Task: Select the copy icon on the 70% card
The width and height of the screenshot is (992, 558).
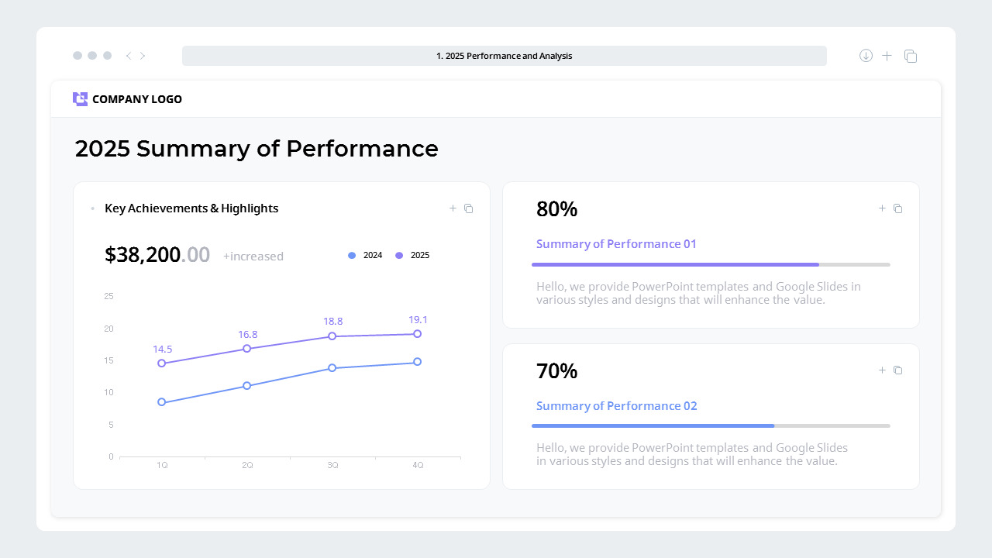Action: 897,370
